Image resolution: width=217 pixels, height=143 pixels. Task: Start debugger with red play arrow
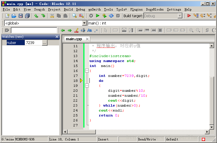189,16
